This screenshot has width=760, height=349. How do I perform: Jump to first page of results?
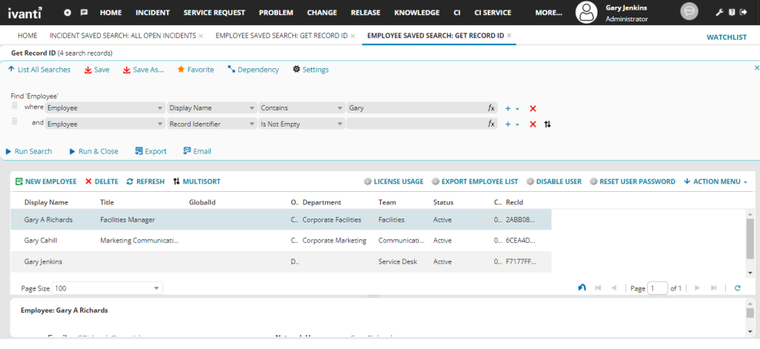597,288
